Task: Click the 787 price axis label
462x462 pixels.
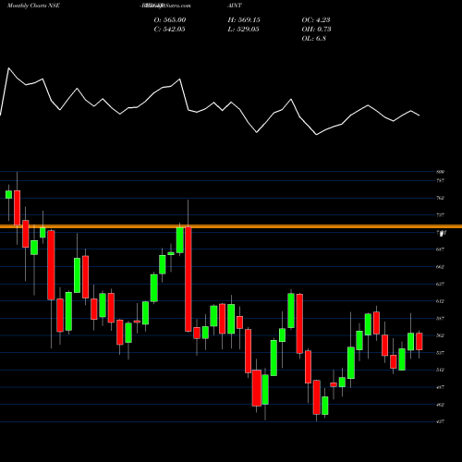Action: pos(441,180)
